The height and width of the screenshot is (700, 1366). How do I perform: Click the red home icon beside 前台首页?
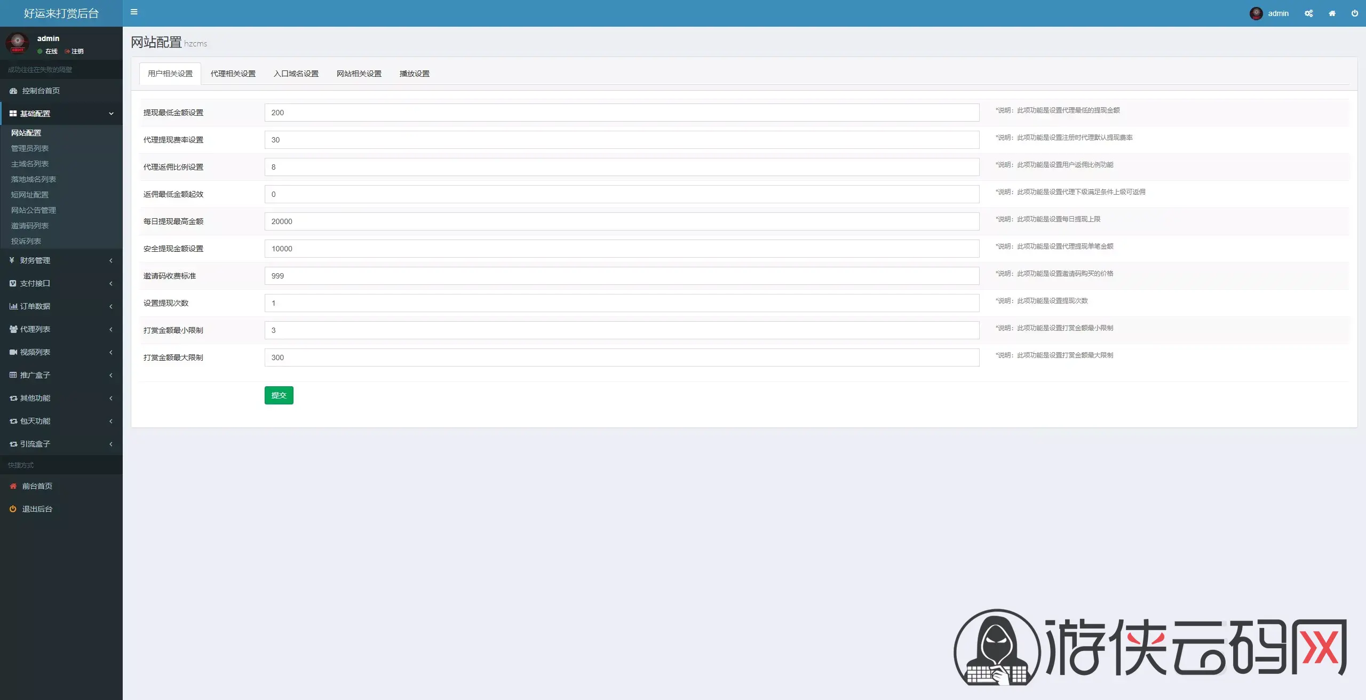click(x=13, y=486)
